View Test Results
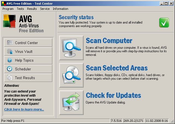This screenshot has width=175, height=124. [28, 78]
